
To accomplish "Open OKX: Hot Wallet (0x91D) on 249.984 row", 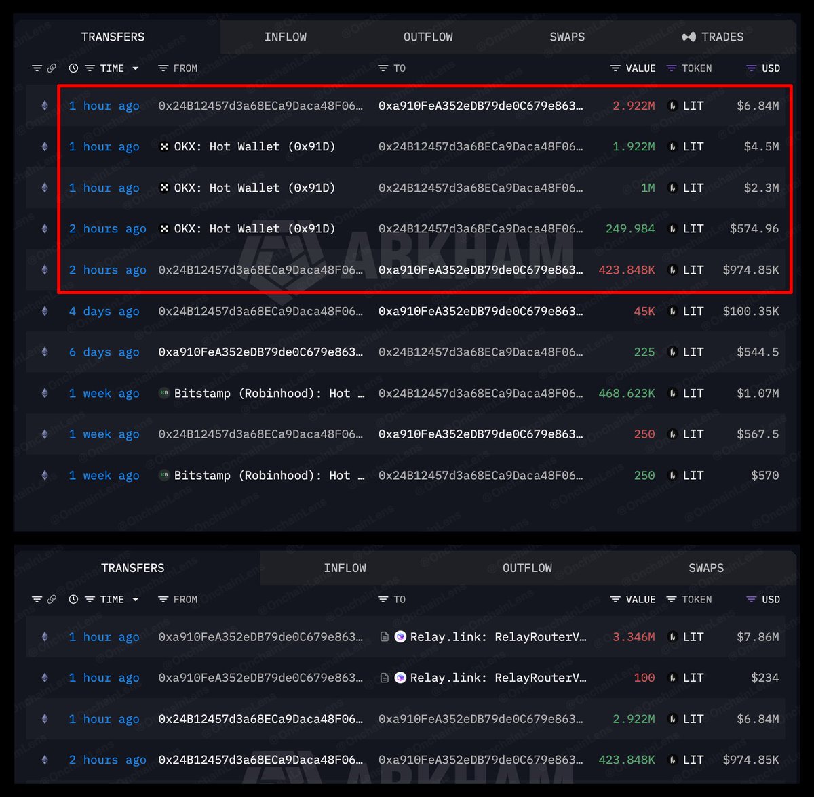I will (x=254, y=228).
